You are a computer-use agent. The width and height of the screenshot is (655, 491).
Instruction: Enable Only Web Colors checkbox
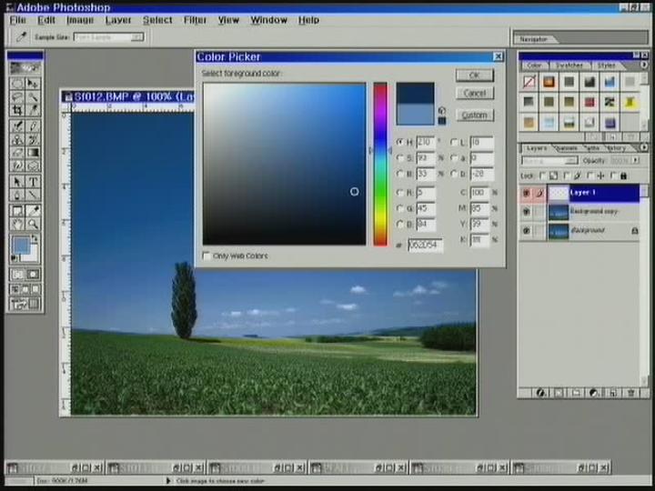coord(207,256)
